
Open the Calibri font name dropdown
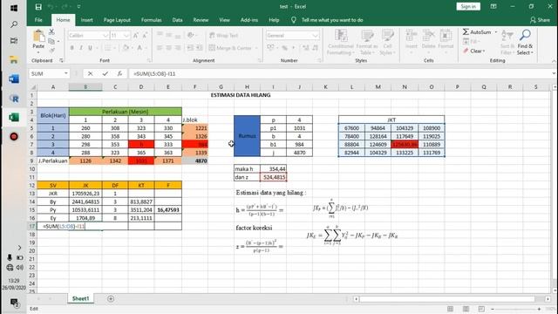click(105, 36)
